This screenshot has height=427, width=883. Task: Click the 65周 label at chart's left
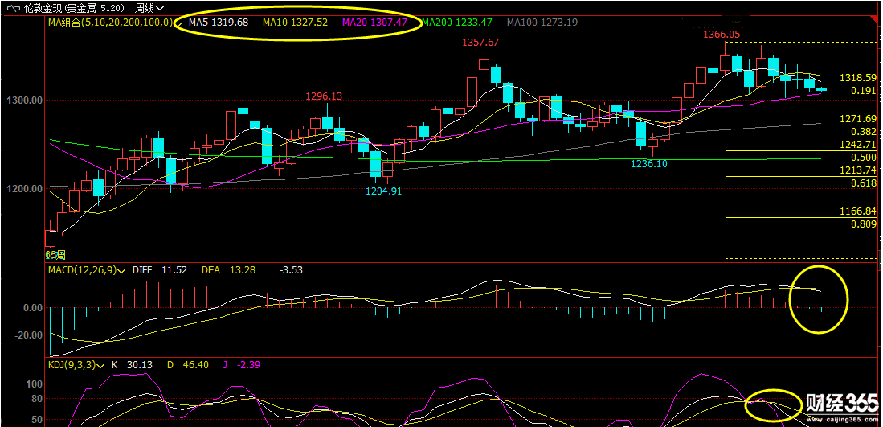pyautogui.click(x=55, y=255)
